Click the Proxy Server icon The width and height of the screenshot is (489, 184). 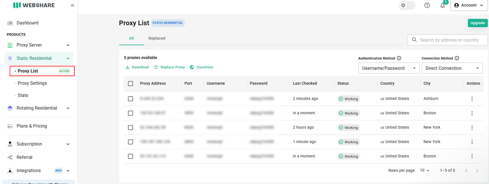pos(10,45)
